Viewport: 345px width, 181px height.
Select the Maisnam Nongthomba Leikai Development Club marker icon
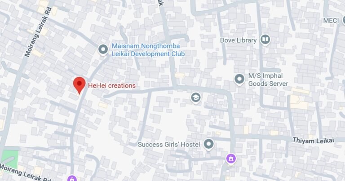103,49
